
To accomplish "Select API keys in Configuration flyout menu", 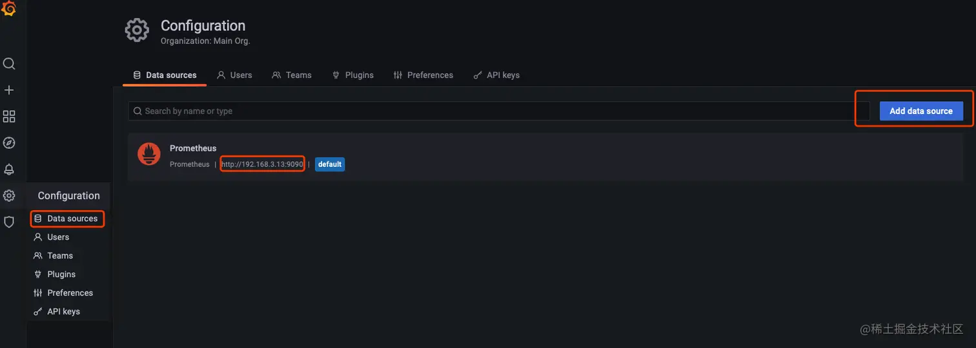I will click(57, 312).
